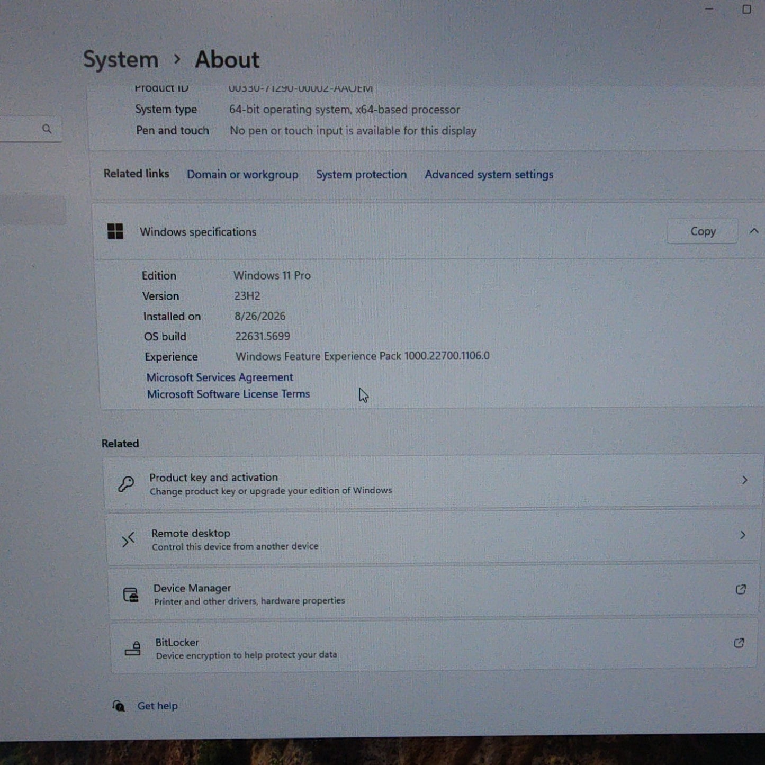Open Remote desktop chevron arrow

click(743, 535)
